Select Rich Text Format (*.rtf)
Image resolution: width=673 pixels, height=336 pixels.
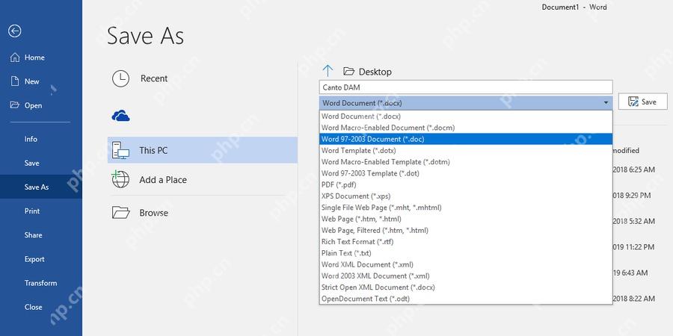coord(466,242)
